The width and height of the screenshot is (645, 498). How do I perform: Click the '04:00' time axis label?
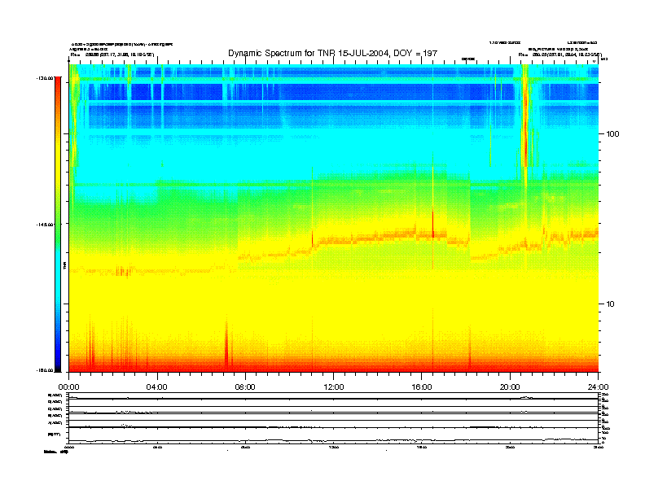[x=157, y=387]
